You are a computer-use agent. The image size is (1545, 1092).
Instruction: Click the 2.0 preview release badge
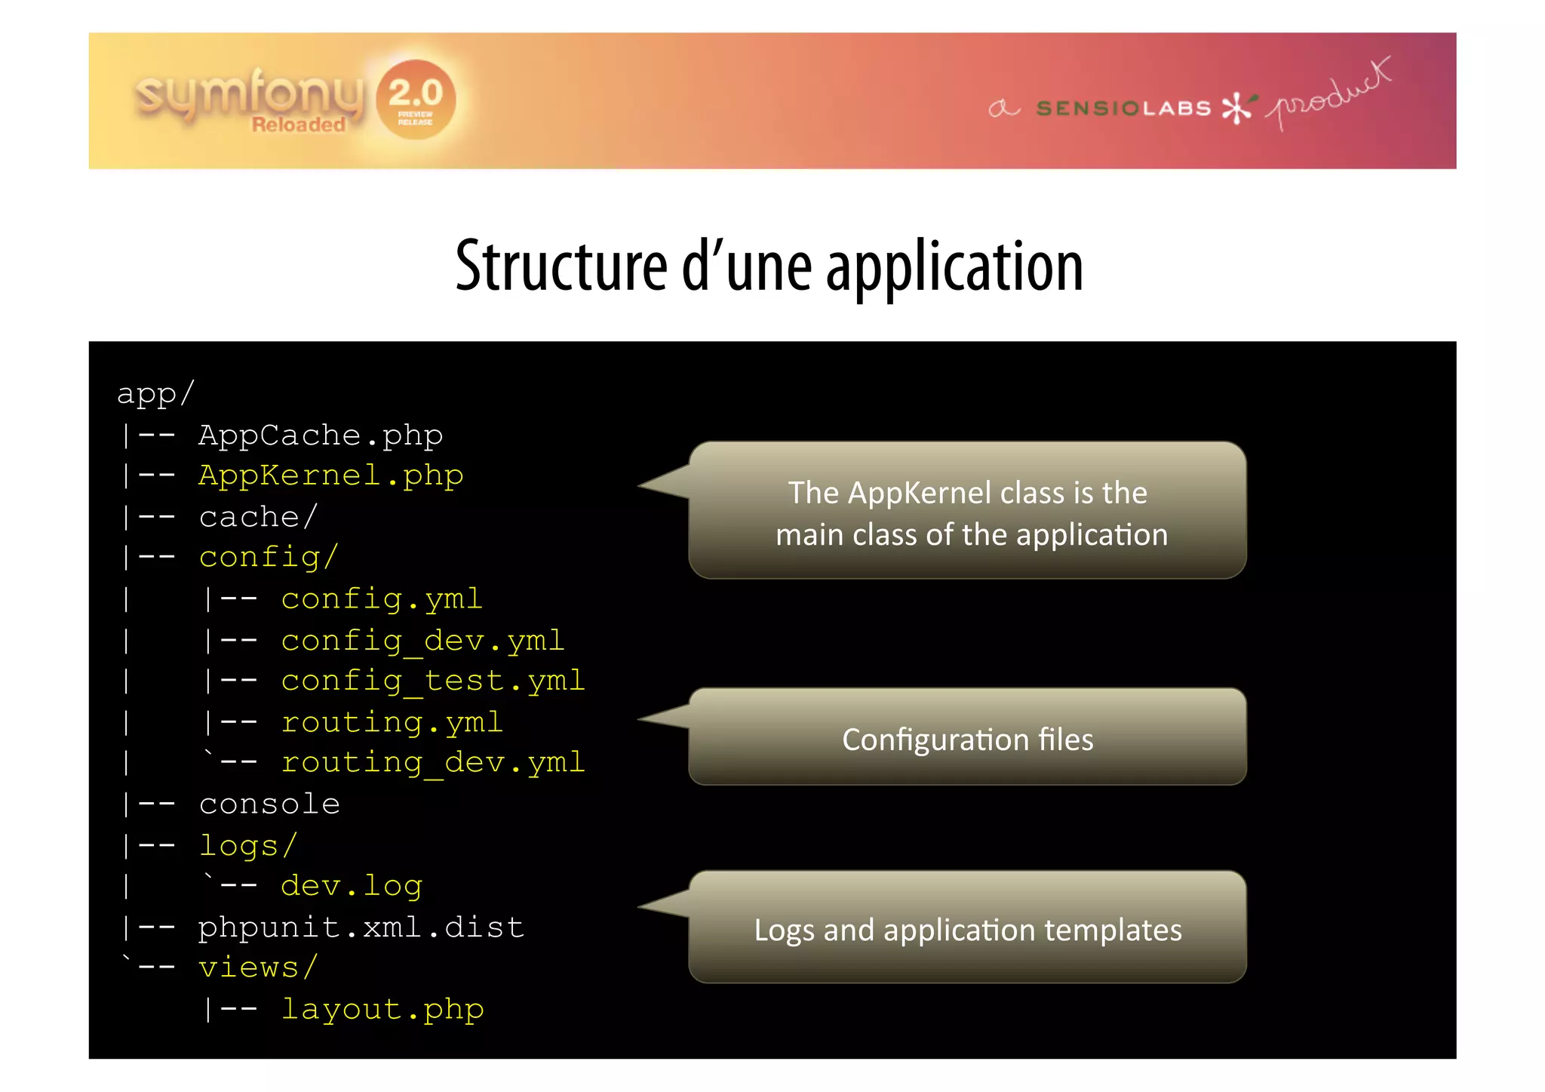coord(415,100)
